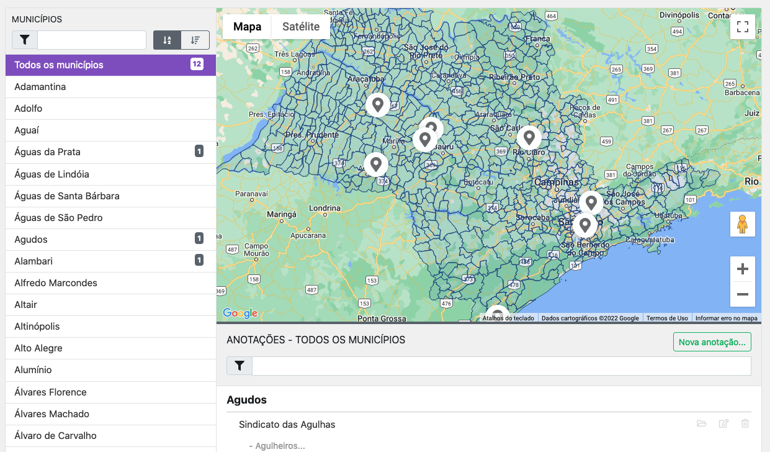The image size is (770, 452).
Task: Create a new annotation with Nova anotação
Action: [712, 342]
